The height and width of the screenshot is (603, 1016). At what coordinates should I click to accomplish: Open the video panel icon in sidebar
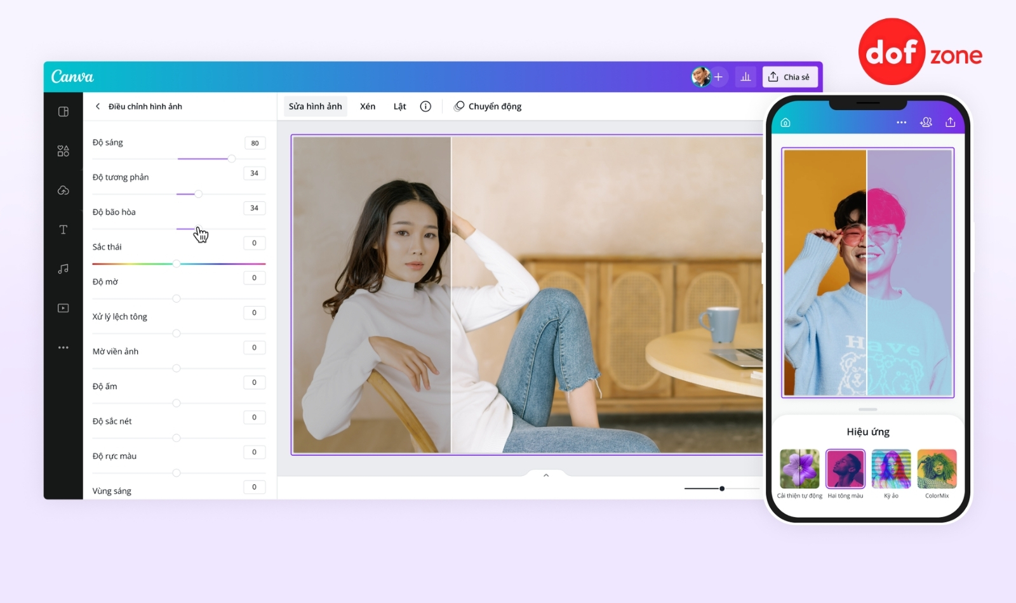(x=63, y=308)
